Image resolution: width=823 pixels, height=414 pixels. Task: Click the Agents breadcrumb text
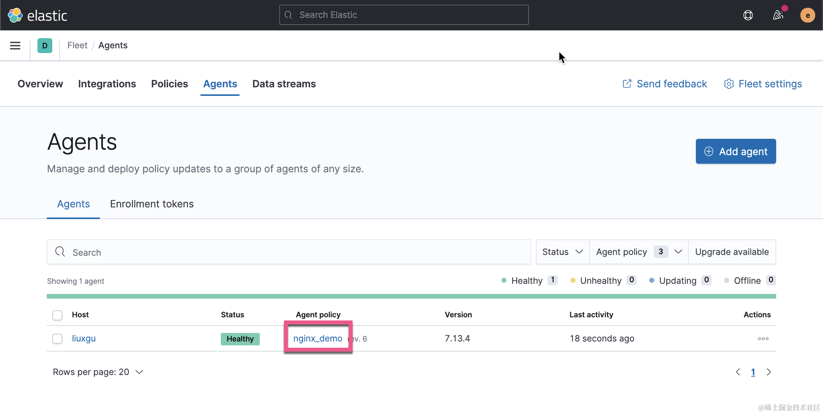(x=113, y=46)
